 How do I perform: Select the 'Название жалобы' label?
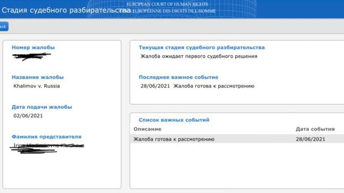coord(38,77)
